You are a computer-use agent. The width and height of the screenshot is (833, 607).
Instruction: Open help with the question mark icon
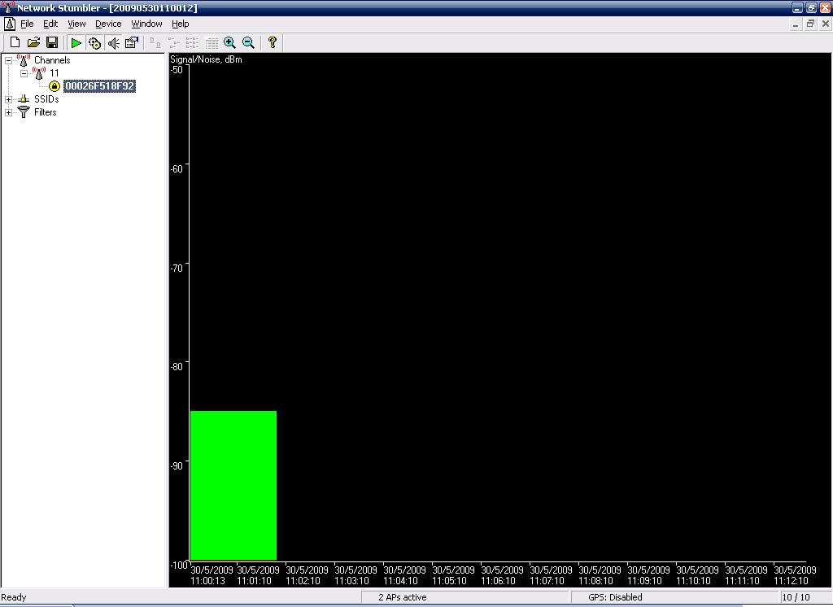(x=272, y=42)
